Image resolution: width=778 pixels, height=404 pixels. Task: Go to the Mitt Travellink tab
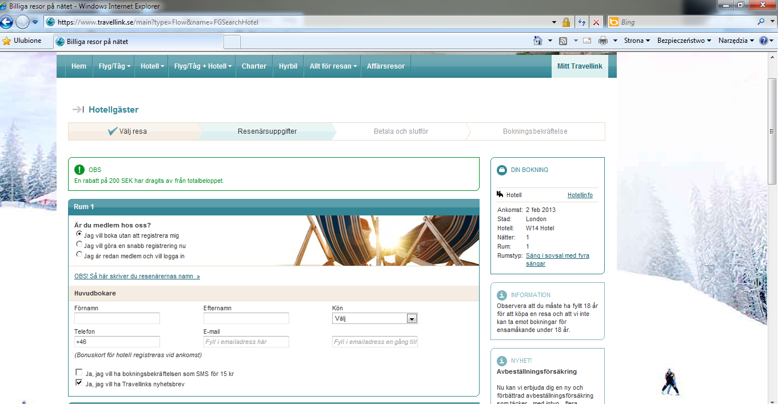[579, 66]
